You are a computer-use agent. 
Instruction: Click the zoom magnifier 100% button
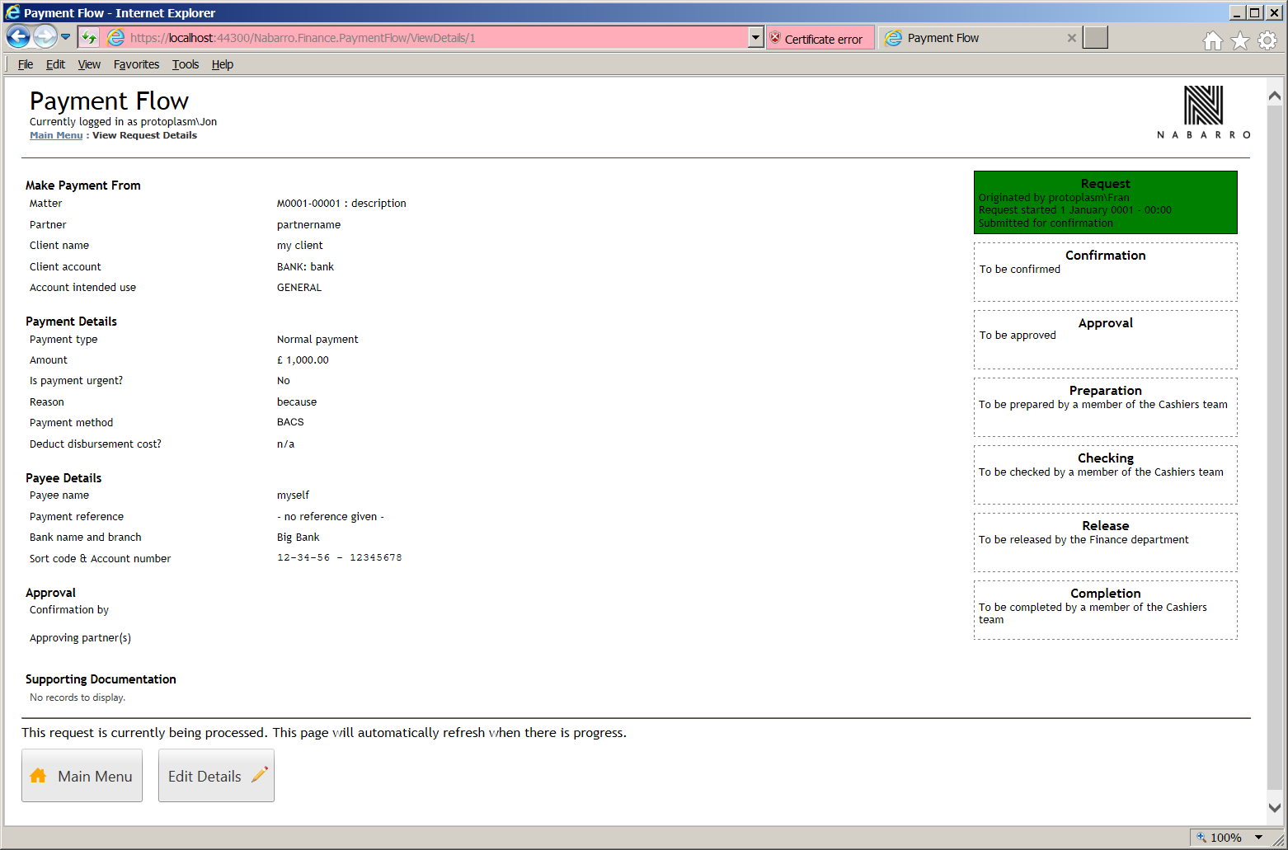tap(1219, 838)
